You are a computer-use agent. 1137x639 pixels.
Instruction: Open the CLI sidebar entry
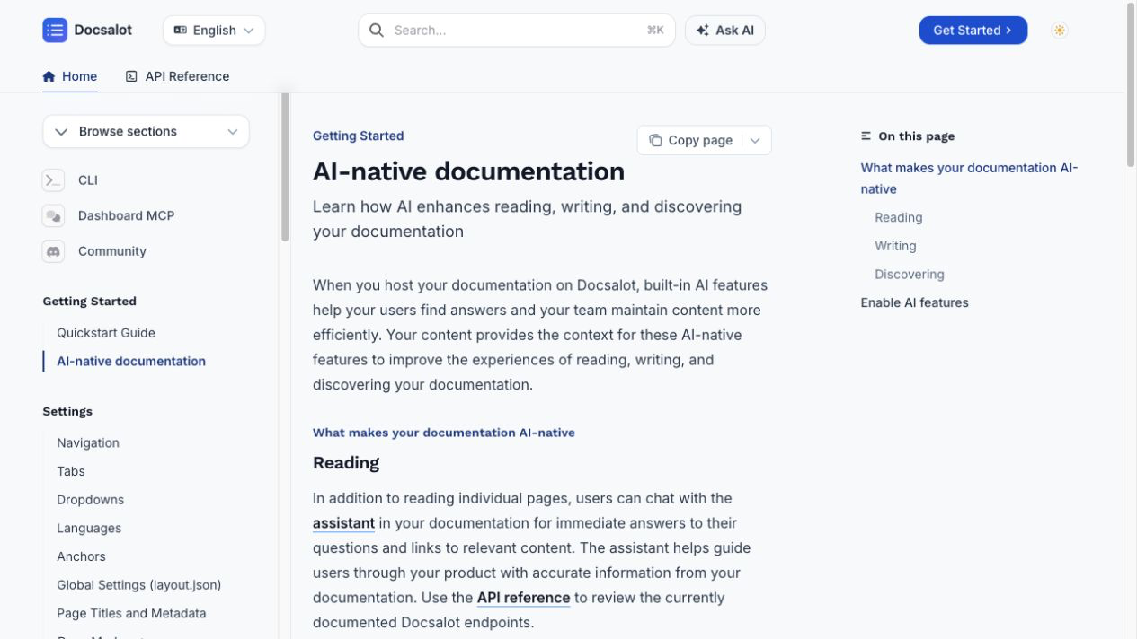click(88, 180)
